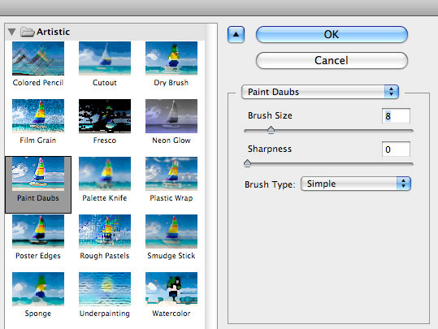This screenshot has height=329, width=438.
Task: Open the Brush Type Simple dropdown
Action: [356, 184]
